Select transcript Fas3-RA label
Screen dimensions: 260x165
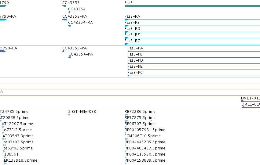[x=132, y=16]
